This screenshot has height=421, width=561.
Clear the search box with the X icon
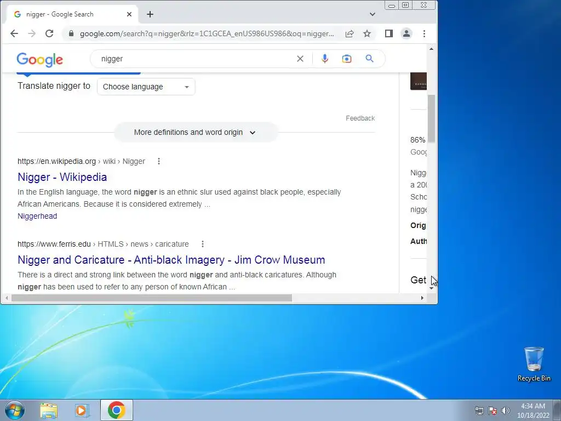(300, 59)
